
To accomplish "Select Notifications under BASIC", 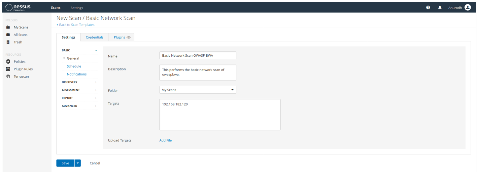I will (77, 74).
